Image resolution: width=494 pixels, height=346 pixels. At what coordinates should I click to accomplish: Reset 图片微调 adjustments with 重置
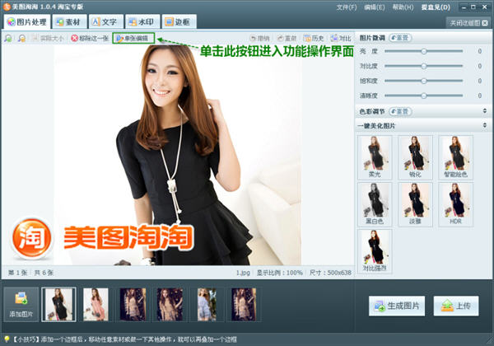coord(400,38)
